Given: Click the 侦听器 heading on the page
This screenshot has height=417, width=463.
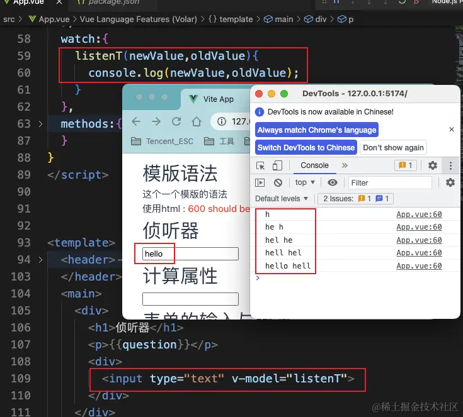Looking at the screenshot, I should tap(171, 230).
